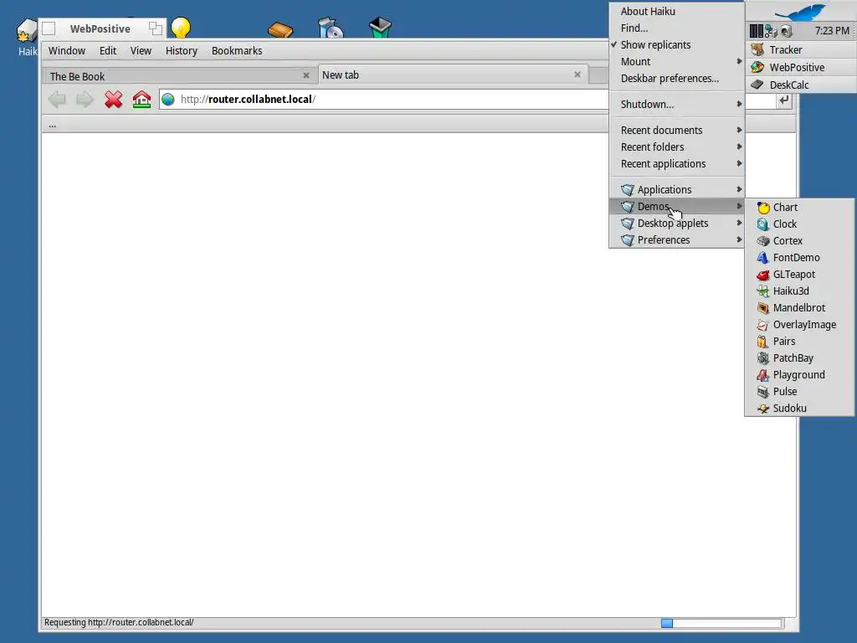Open the Edit menu
This screenshot has height=643, width=857.
[x=108, y=51]
